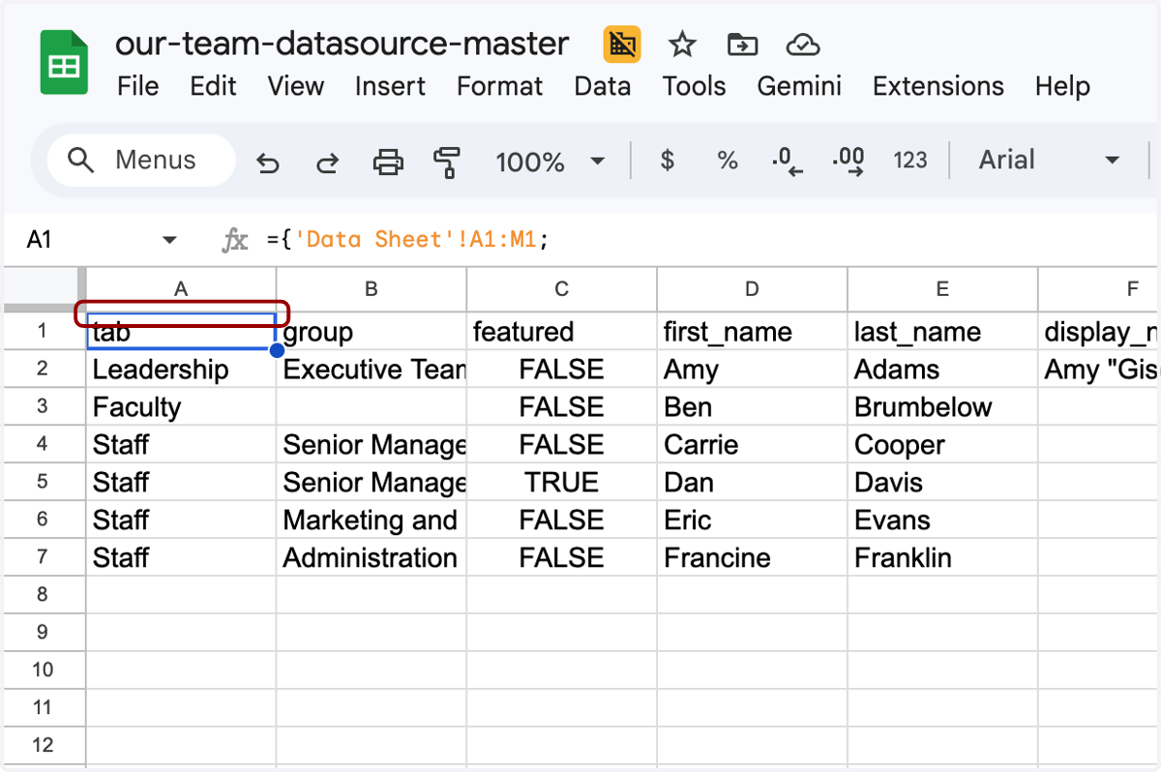The height and width of the screenshot is (772, 1161).
Task: Click the select-all corner box
Action: [43, 289]
